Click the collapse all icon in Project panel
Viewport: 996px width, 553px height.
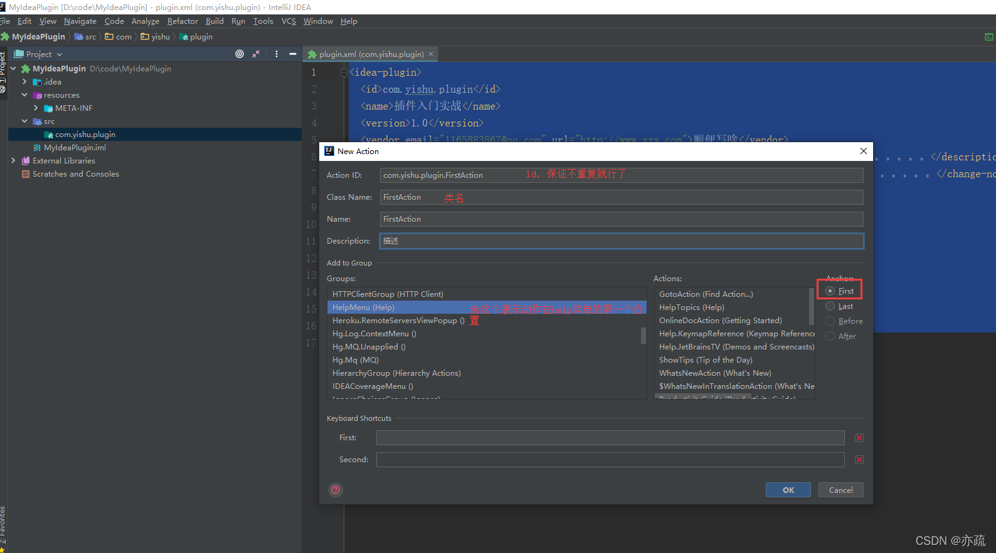pos(256,54)
